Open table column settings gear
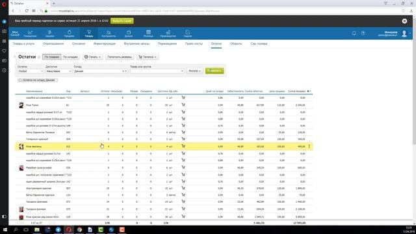The width and height of the screenshot is (416, 234). click(x=309, y=91)
